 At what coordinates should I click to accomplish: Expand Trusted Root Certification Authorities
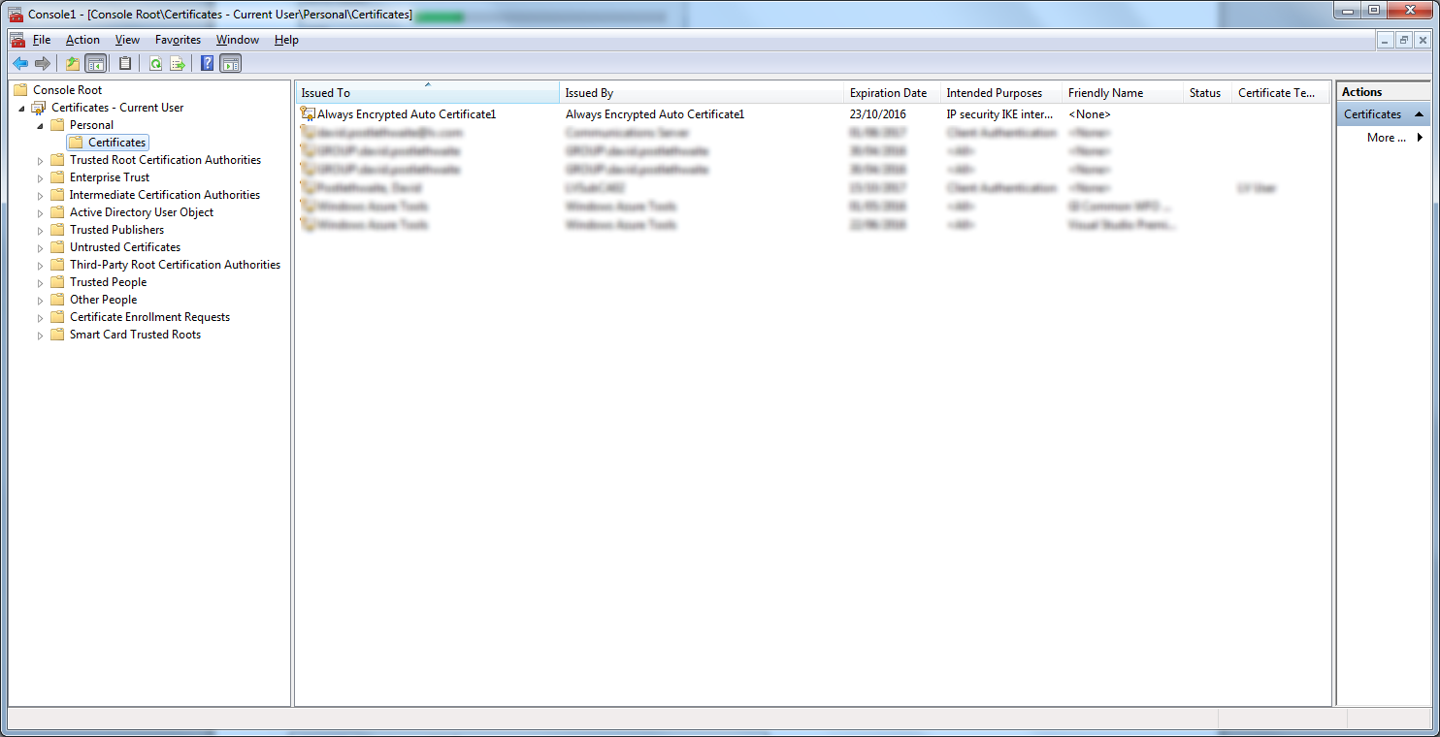pyautogui.click(x=40, y=161)
